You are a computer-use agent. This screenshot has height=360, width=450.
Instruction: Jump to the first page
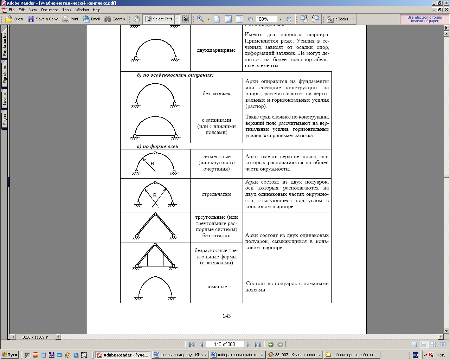click(192, 345)
